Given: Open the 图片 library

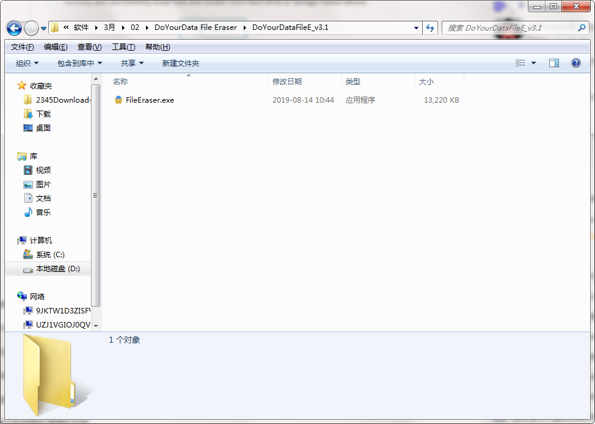Looking at the screenshot, I should pyautogui.click(x=43, y=185).
